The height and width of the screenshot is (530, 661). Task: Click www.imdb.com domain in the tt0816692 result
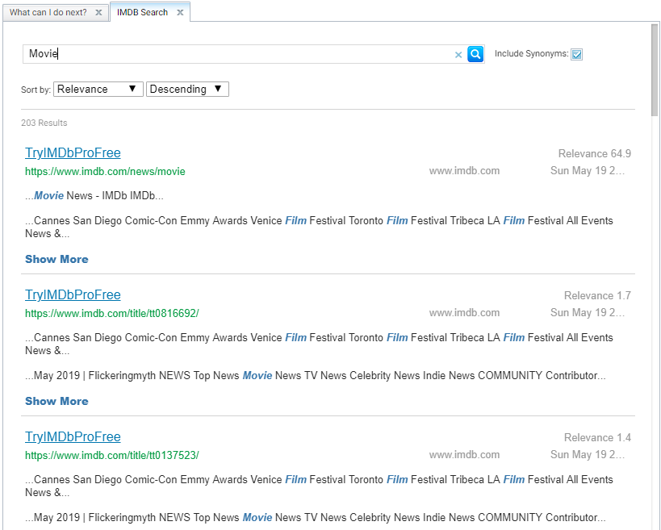point(464,313)
